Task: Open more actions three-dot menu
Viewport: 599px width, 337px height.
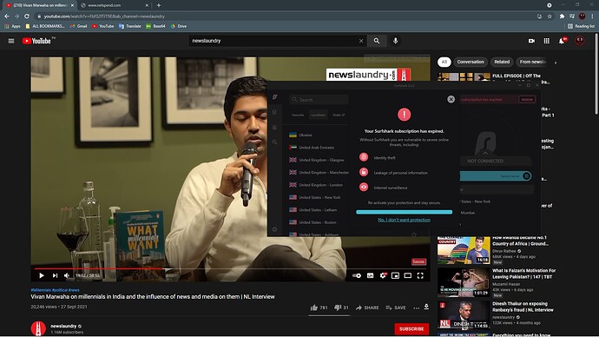Action: pyautogui.click(x=416, y=308)
